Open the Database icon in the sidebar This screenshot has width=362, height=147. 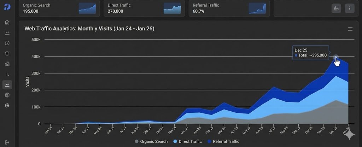coord(7,54)
